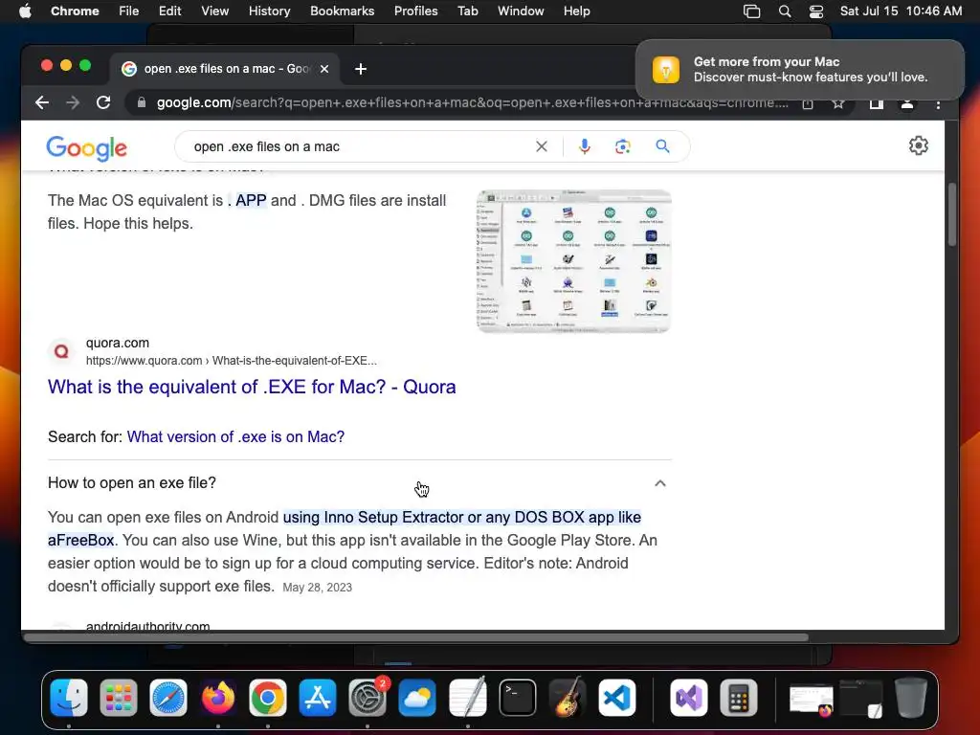
Task: Bookmark this page with the star icon
Action: coord(838,103)
